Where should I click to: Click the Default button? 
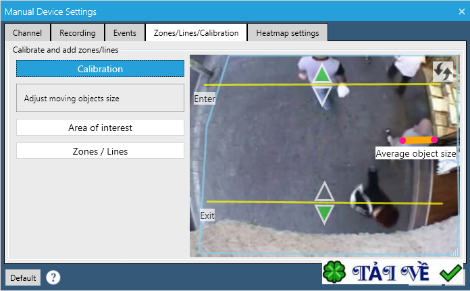tap(23, 277)
